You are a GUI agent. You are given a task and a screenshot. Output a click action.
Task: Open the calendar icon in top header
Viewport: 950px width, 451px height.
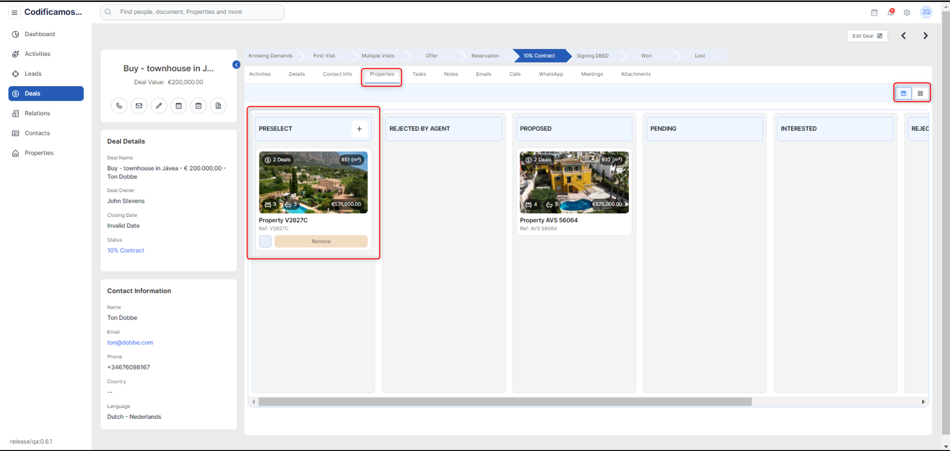pos(874,12)
